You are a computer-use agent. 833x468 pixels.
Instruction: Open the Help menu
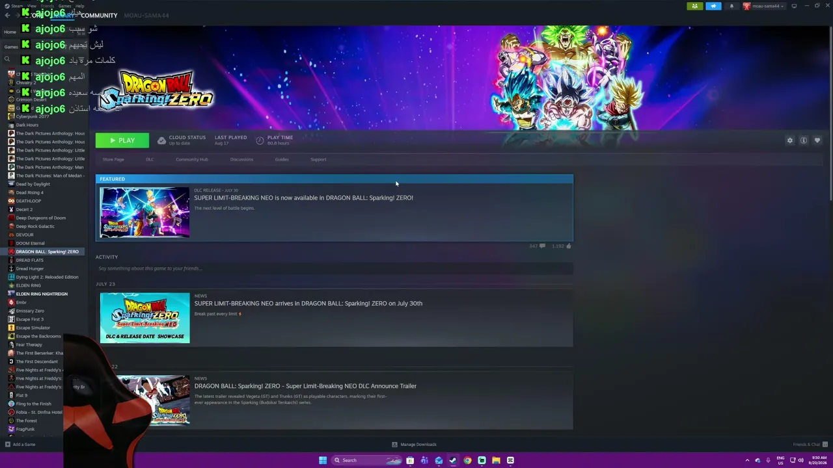tap(79, 6)
